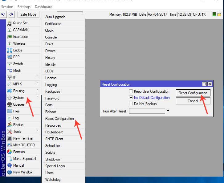The width and height of the screenshot is (224, 183).
Task: Open Auto Upgrade submenu entry
Action: [63, 17]
